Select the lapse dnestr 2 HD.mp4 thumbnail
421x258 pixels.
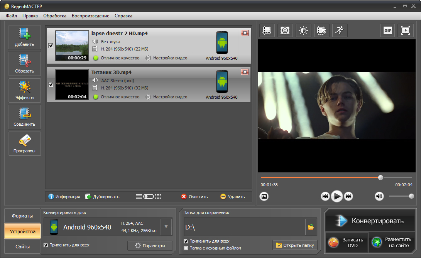tap(72, 46)
